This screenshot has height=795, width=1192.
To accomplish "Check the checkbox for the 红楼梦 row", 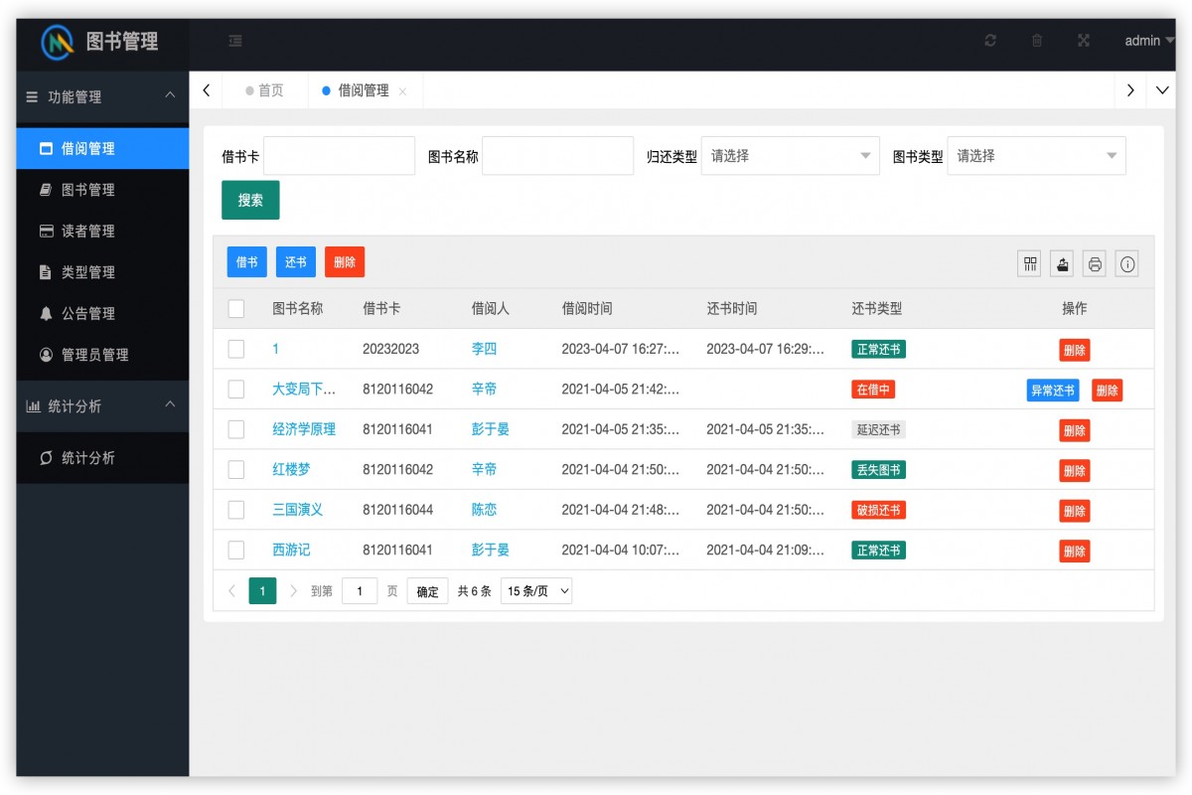I will (x=235, y=469).
